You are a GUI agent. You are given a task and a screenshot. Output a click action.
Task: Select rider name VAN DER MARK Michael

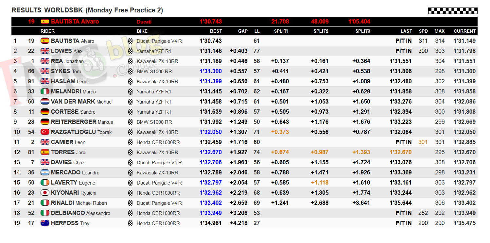[82, 102]
